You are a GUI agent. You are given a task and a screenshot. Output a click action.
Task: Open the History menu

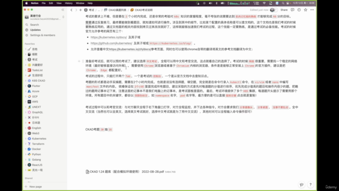pyautogui.click(x=68, y=3)
